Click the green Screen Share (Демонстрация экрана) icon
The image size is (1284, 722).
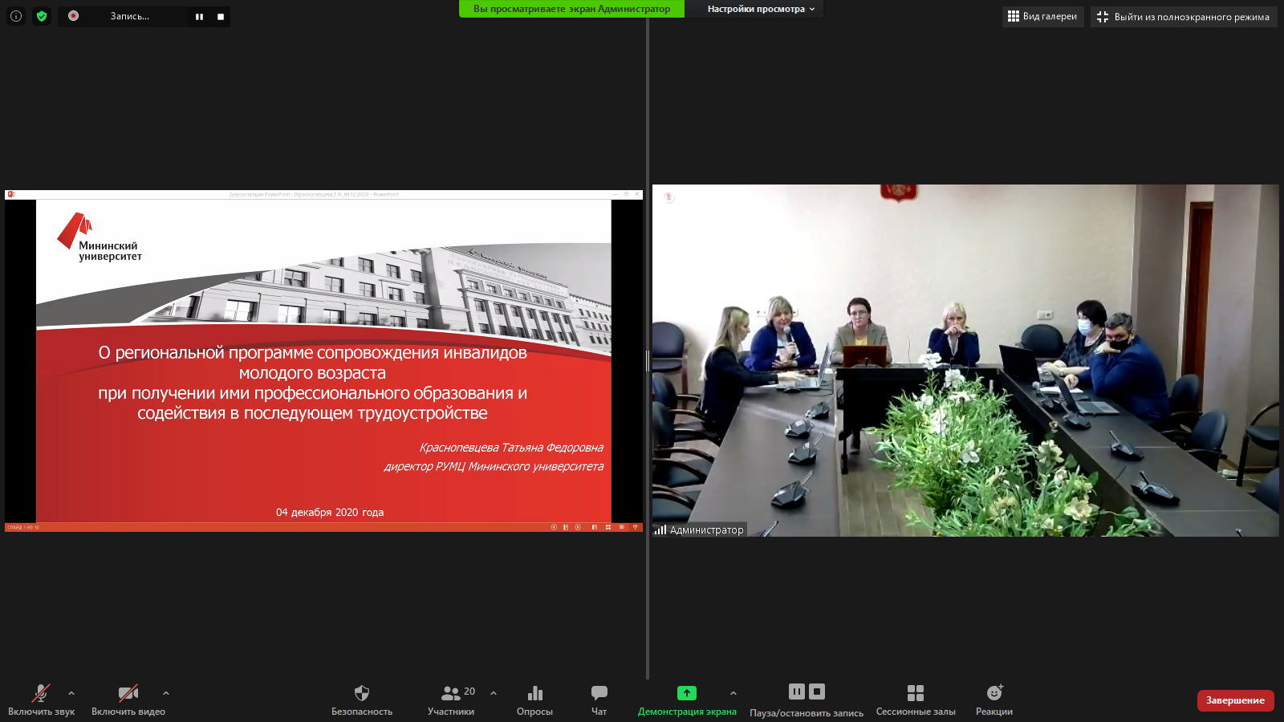pyautogui.click(x=687, y=693)
